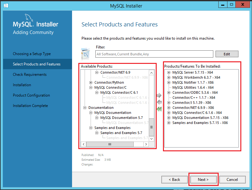Open the Installation Complete step
The image size is (252, 190).
tap(31, 106)
